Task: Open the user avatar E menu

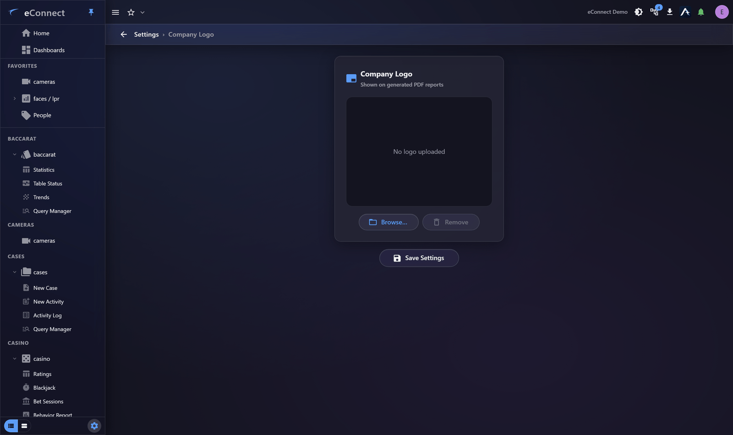Action: pyautogui.click(x=722, y=12)
